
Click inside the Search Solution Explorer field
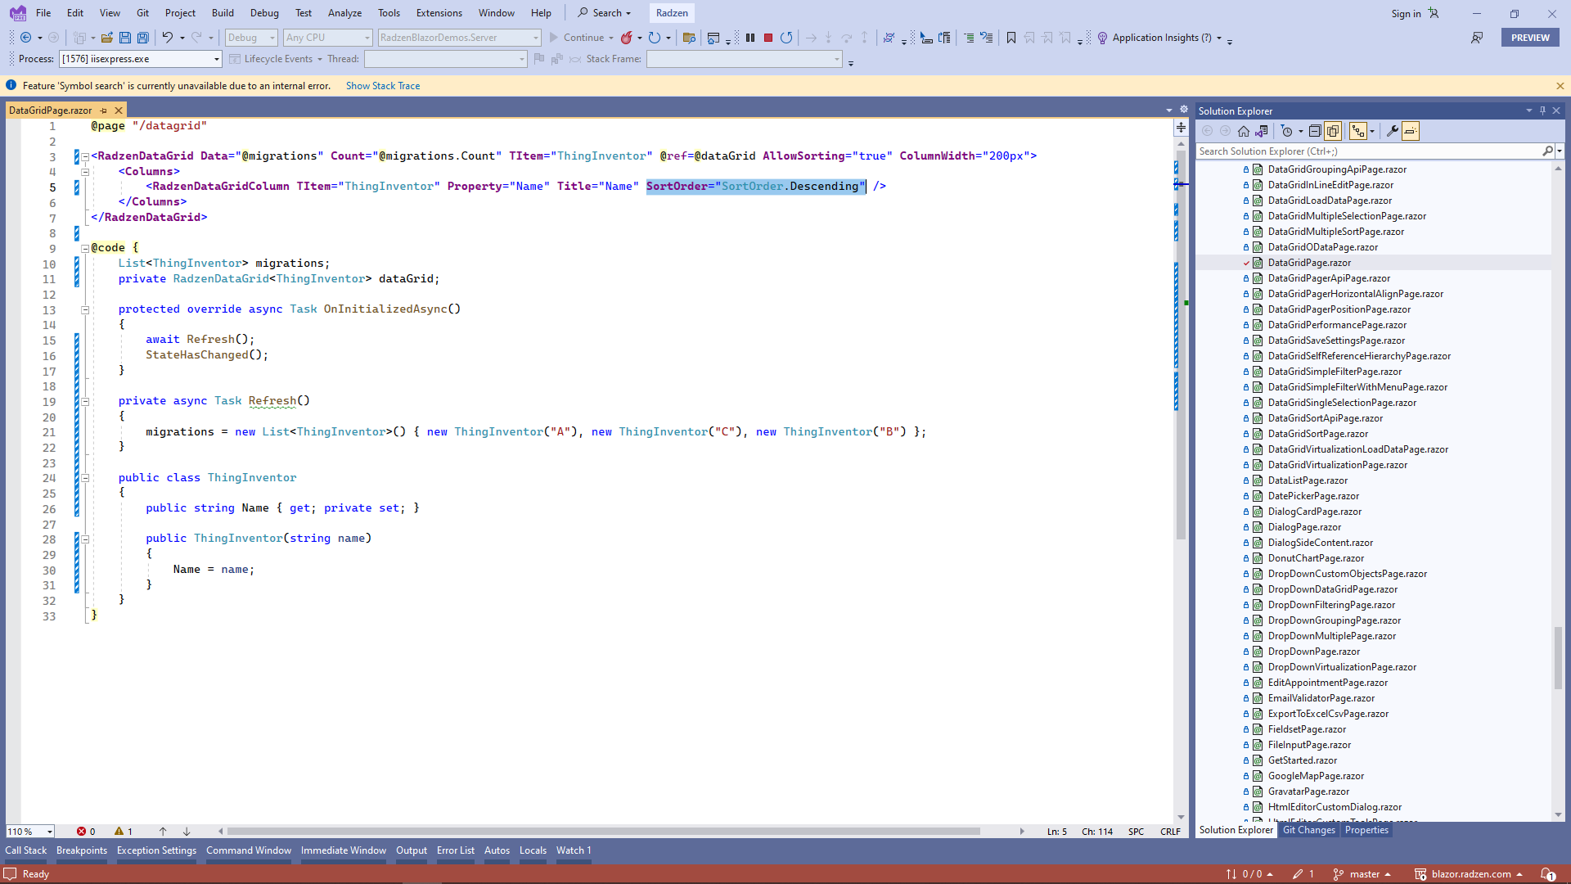[x=1350, y=151]
